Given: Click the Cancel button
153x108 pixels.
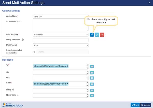Looking at the screenshot, I should point(146,105).
